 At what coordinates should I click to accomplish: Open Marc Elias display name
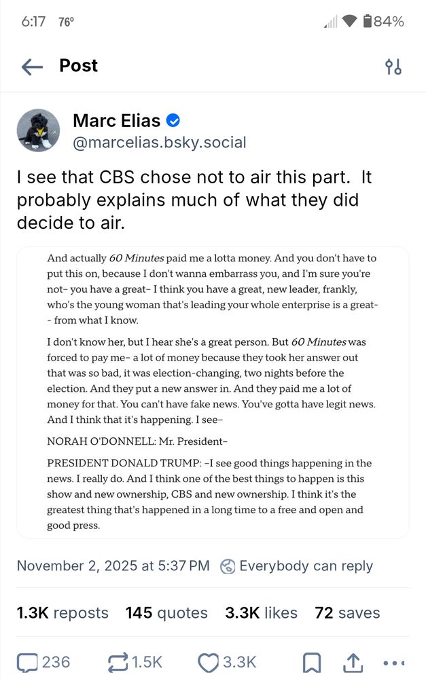[x=117, y=122]
